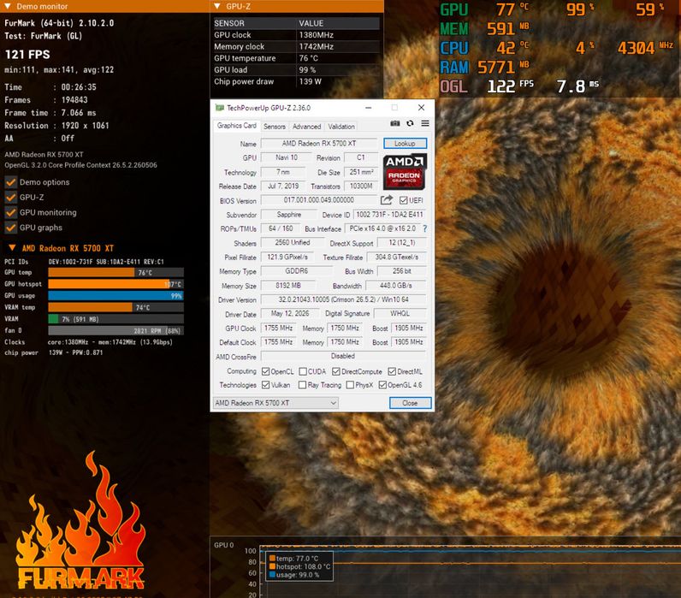This screenshot has width=681, height=598.
Task: Click the Subvendor Sapphire field
Action: [288, 215]
